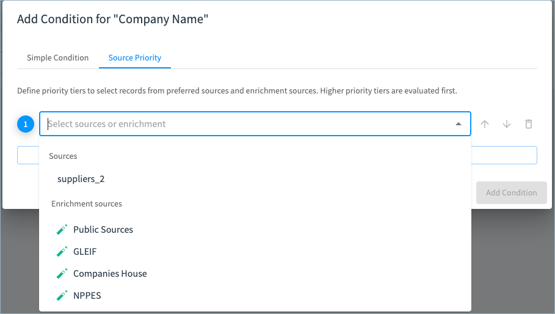The height and width of the screenshot is (314, 555).
Task: Click the enrichment icon beside Companies House
Action: point(62,273)
